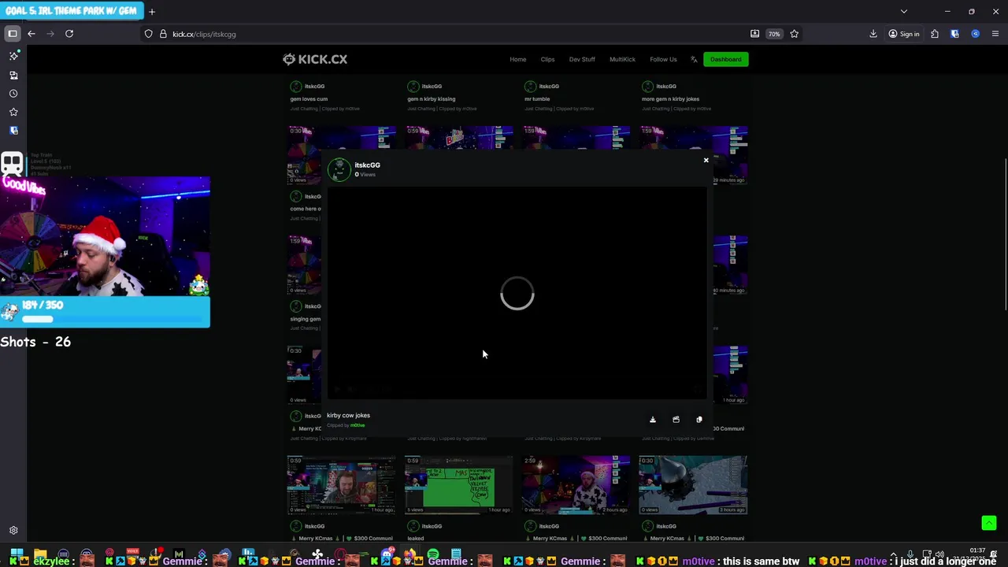The width and height of the screenshot is (1008, 567).
Task: Sign in to the browser account
Action: point(904,34)
